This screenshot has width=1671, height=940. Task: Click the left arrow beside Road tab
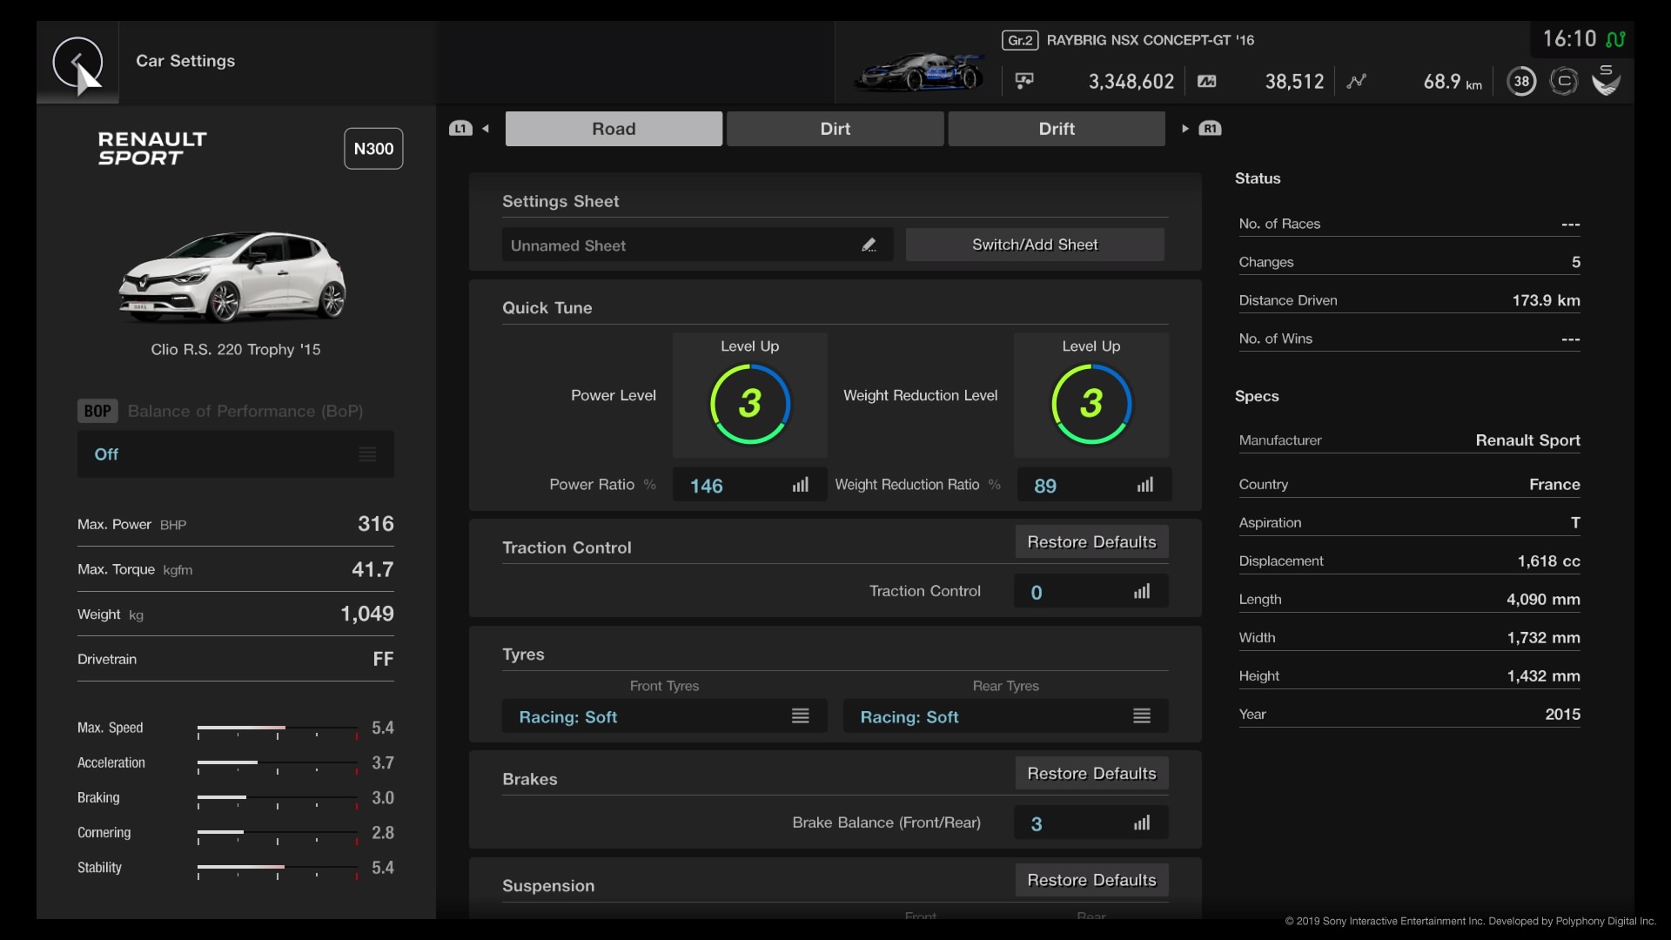click(486, 129)
